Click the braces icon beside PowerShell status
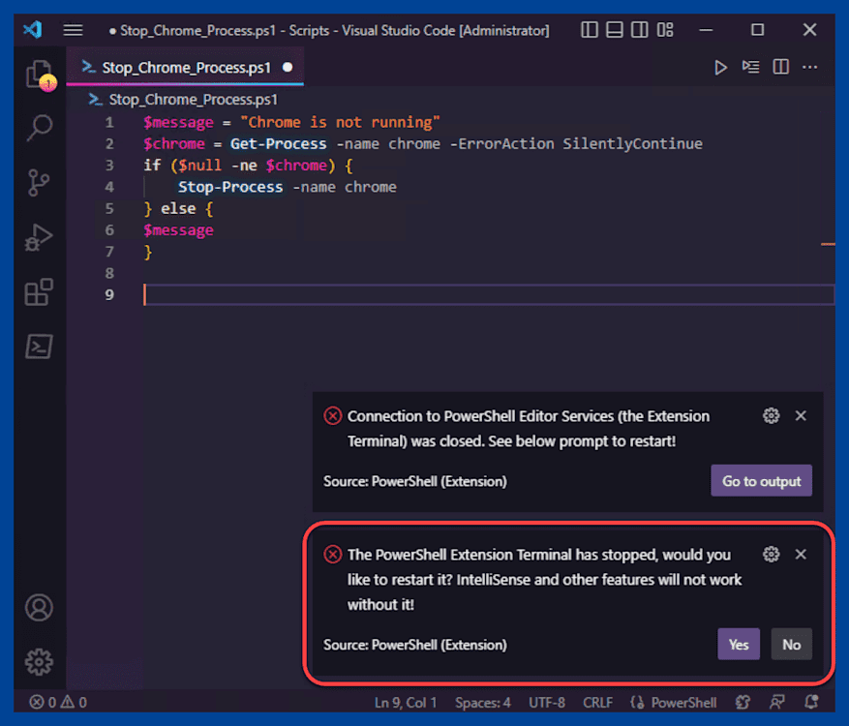849x726 pixels. pos(637,702)
